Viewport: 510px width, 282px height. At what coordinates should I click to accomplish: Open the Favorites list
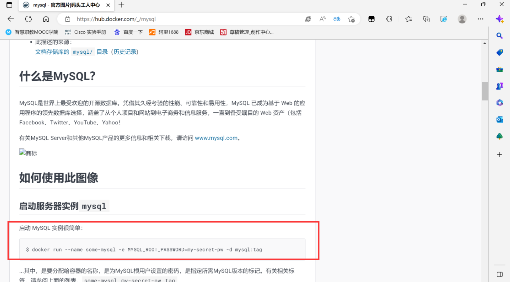(408, 19)
